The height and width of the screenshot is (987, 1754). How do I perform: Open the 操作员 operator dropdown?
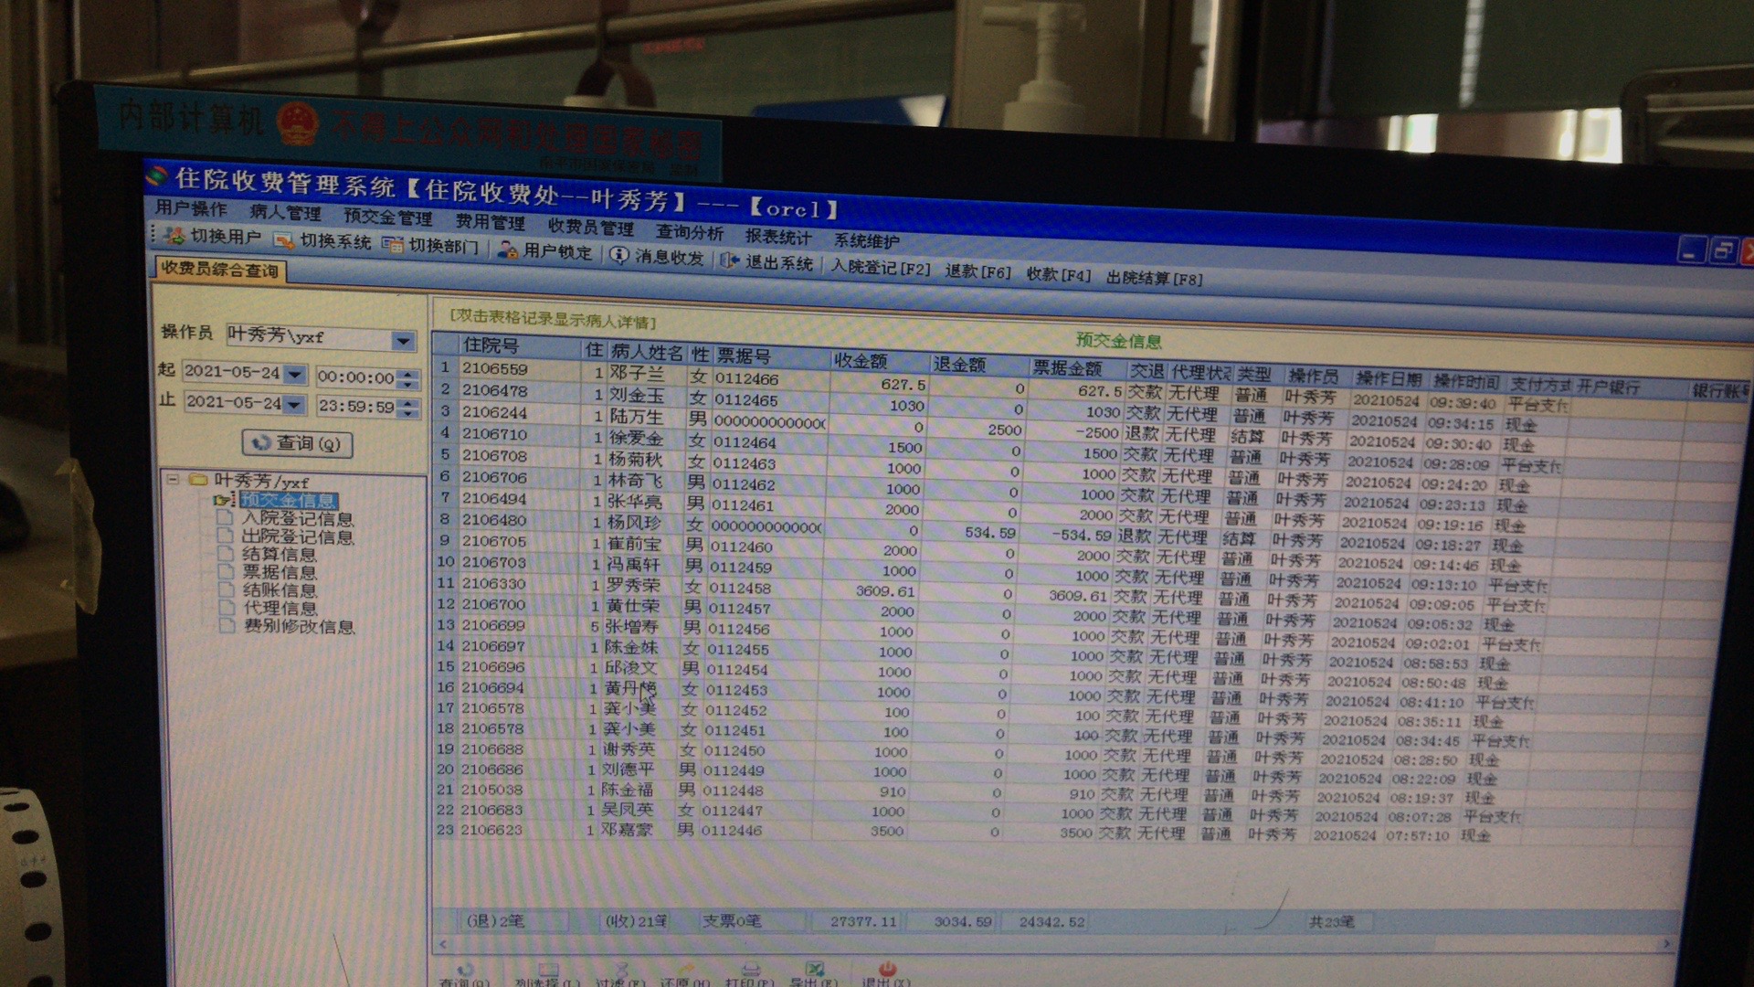[x=403, y=341]
